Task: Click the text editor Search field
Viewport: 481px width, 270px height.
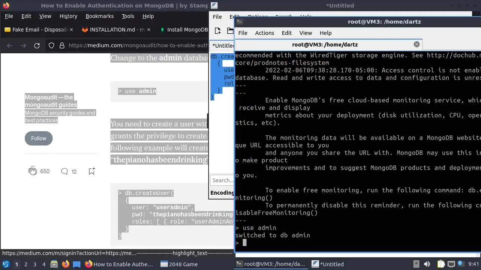Action: 222,180
